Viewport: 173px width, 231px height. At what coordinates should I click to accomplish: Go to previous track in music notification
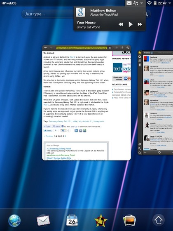coord(121,24)
